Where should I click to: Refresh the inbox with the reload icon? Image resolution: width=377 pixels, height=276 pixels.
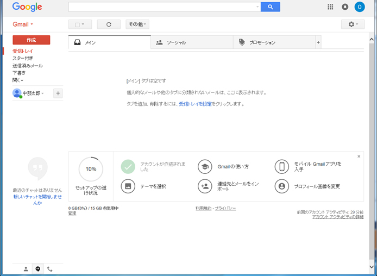pos(109,24)
